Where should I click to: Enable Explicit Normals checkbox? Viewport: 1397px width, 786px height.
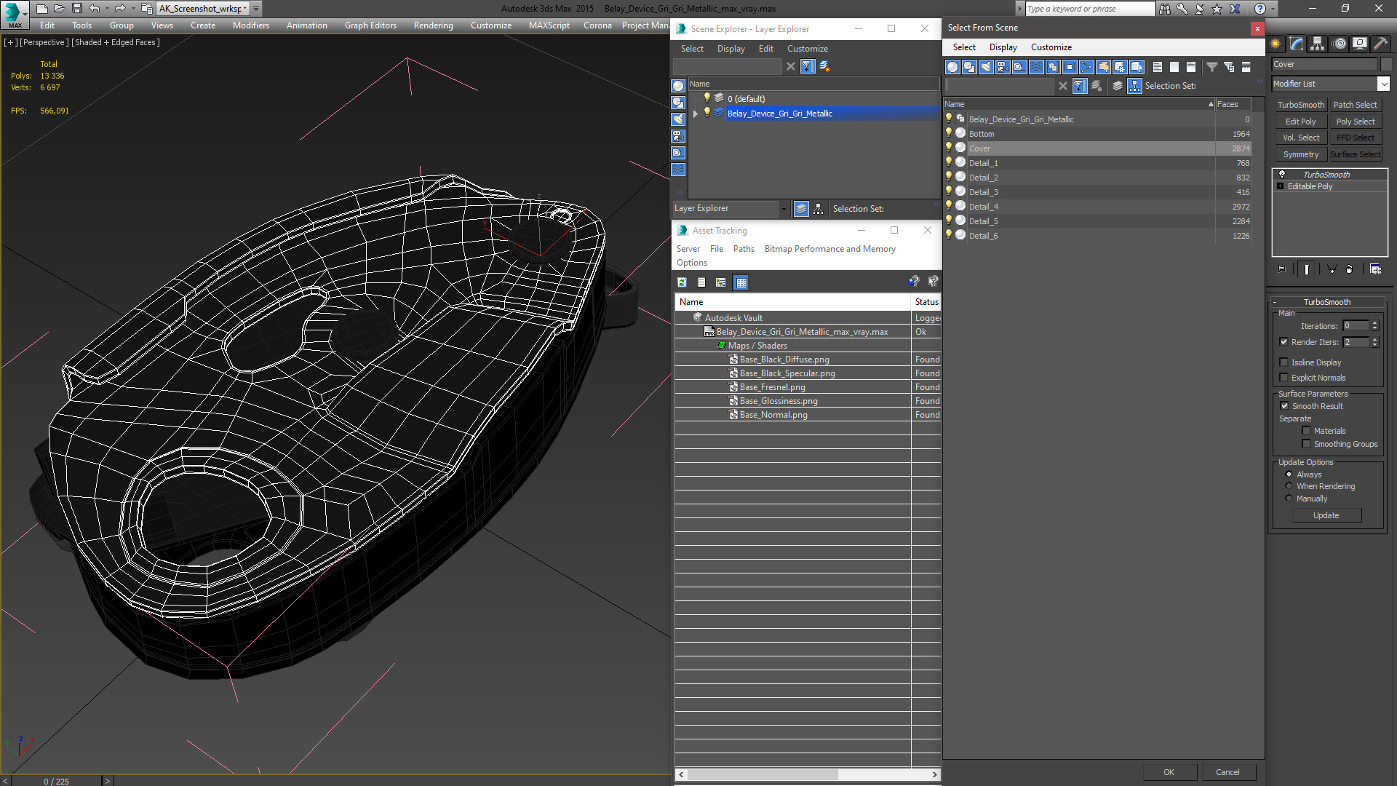(1284, 378)
